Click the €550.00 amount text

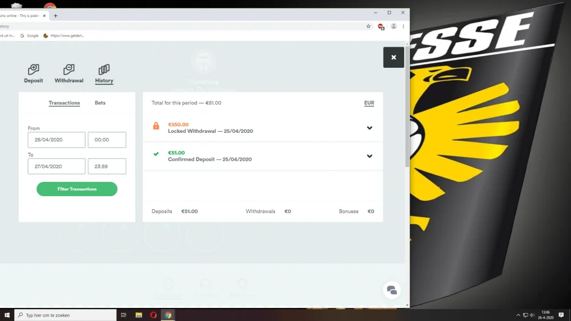click(178, 124)
